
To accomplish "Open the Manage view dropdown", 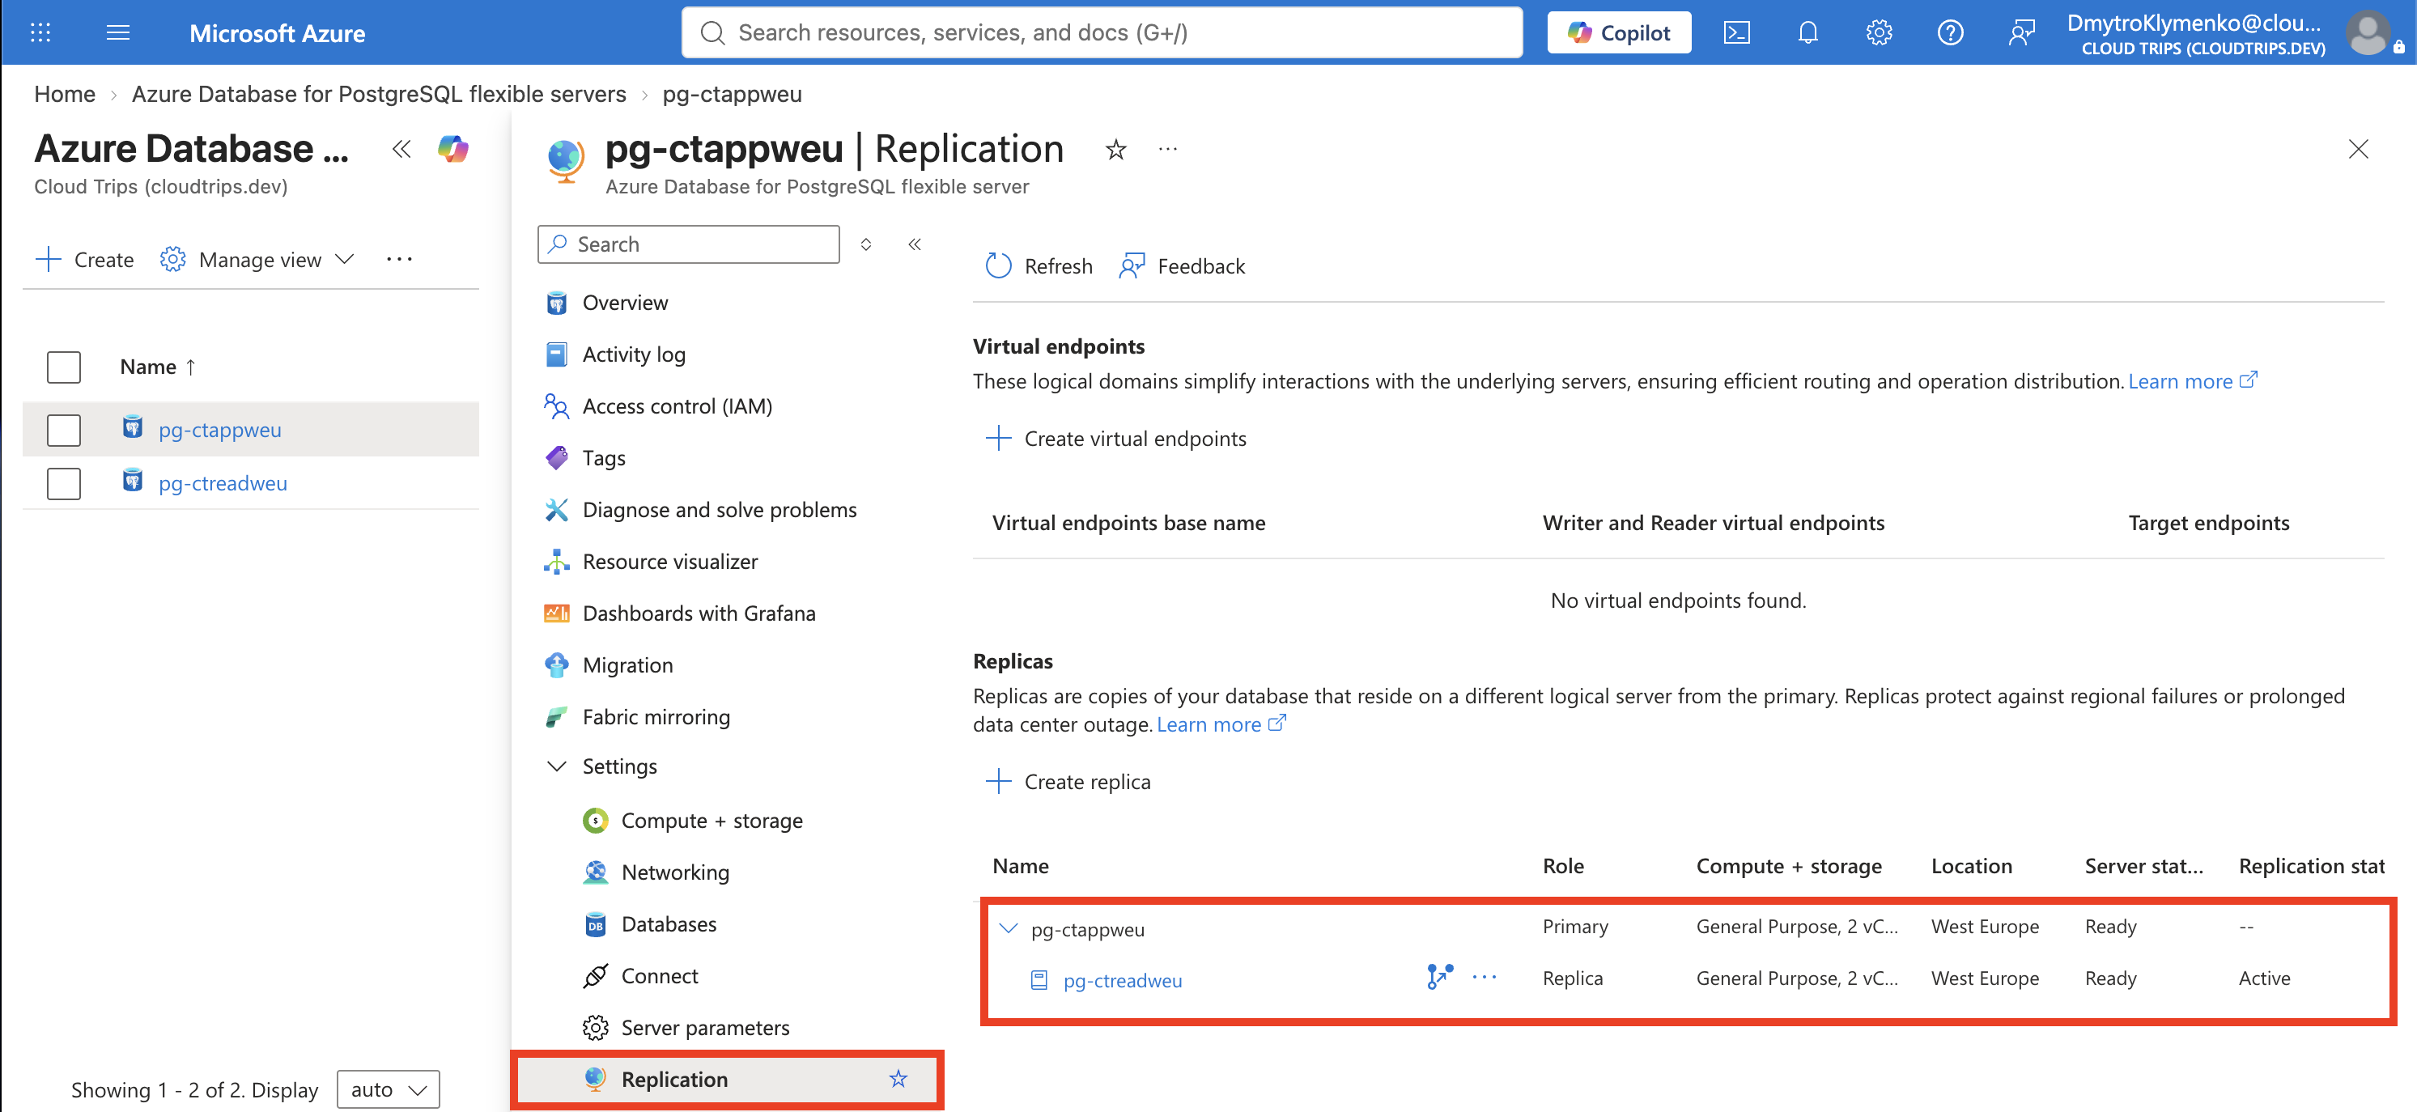I will tap(257, 260).
